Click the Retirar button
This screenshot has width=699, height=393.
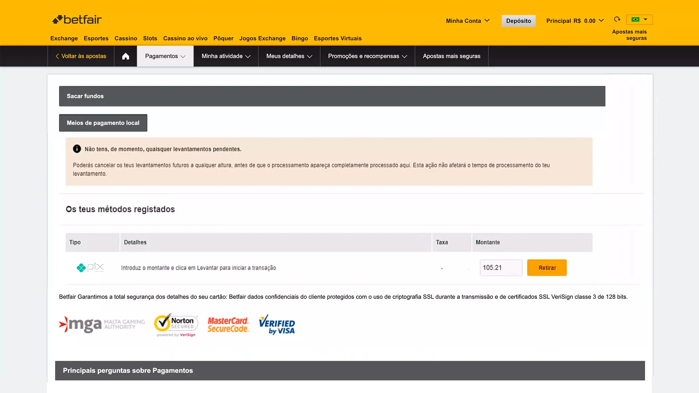(547, 268)
